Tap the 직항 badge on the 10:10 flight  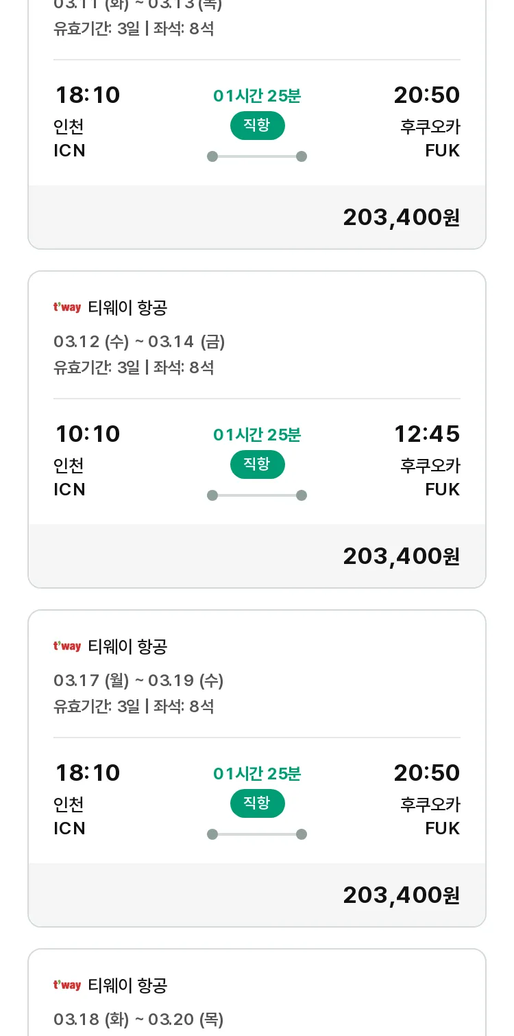click(x=257, y=464)
